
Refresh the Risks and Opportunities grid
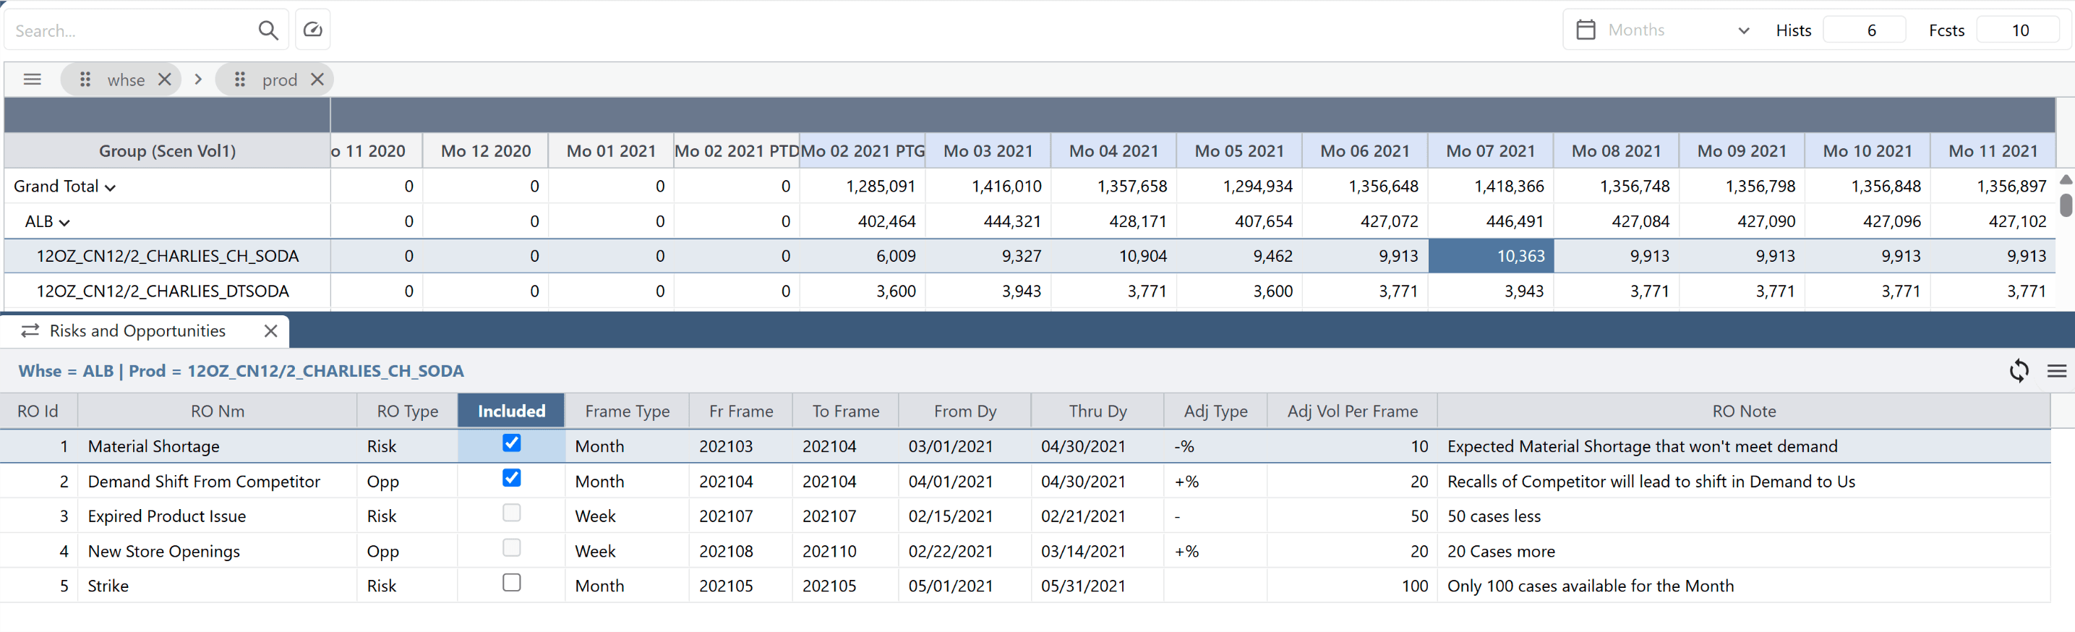point(2018,371)
